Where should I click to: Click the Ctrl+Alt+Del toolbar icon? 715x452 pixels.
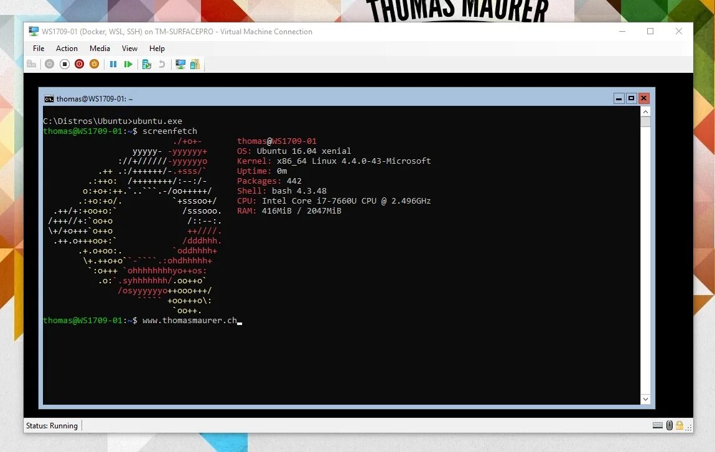pos(32,64)
